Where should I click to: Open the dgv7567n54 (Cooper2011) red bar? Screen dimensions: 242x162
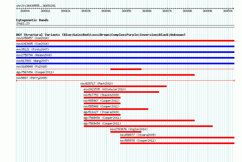pyautogui.click(x=105, y=75)
